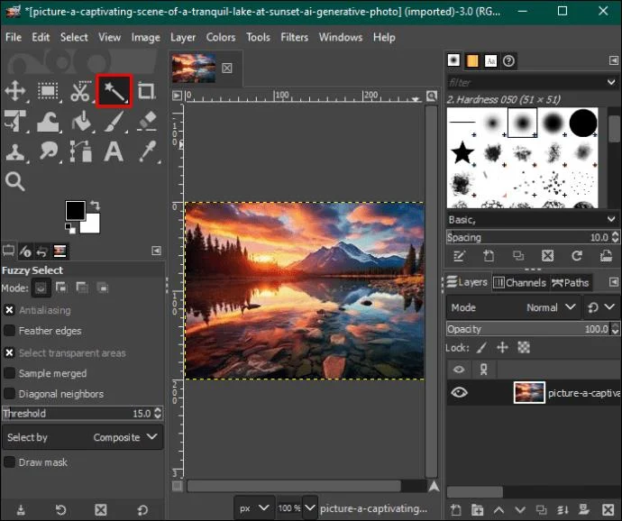Open the Filters menu

pyautogui.click(x=295, y=37)
